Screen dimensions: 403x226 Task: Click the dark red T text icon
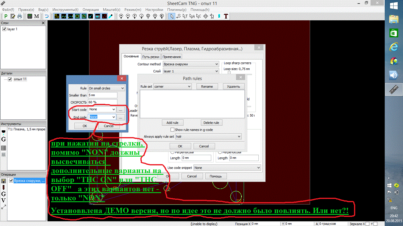[x=226, y=16]
